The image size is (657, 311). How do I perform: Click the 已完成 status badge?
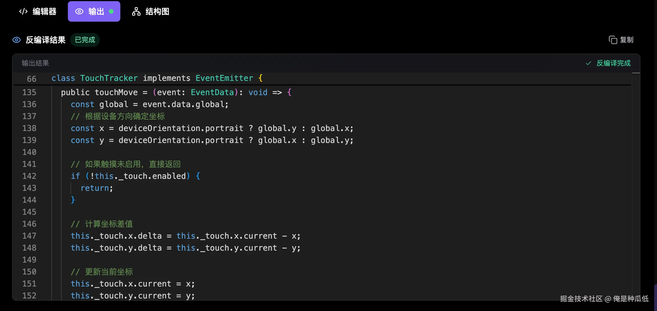[x=85, y=40]
